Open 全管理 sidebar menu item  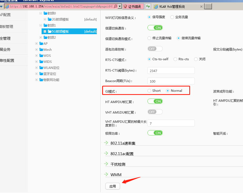pos(5,38)
